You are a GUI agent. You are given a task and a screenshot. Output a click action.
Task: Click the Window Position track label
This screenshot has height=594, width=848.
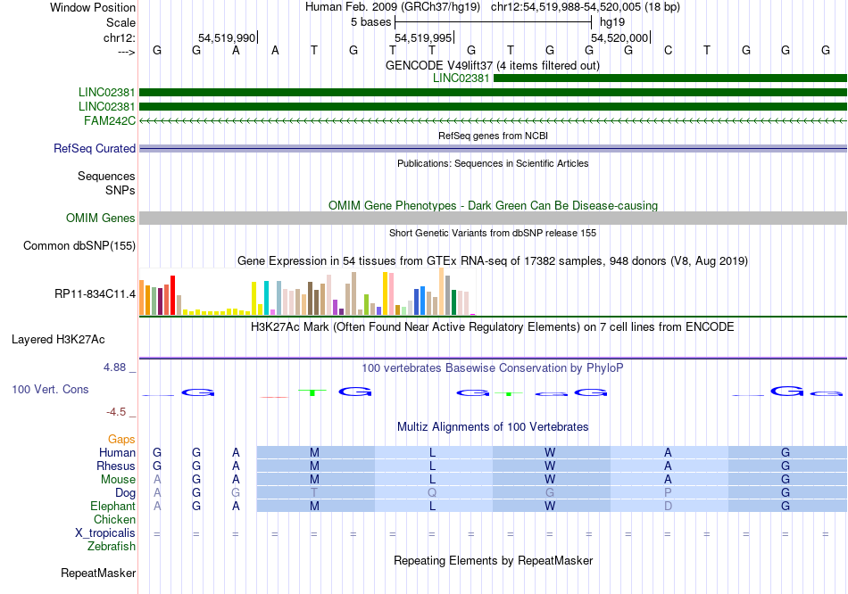pos(93,7)
